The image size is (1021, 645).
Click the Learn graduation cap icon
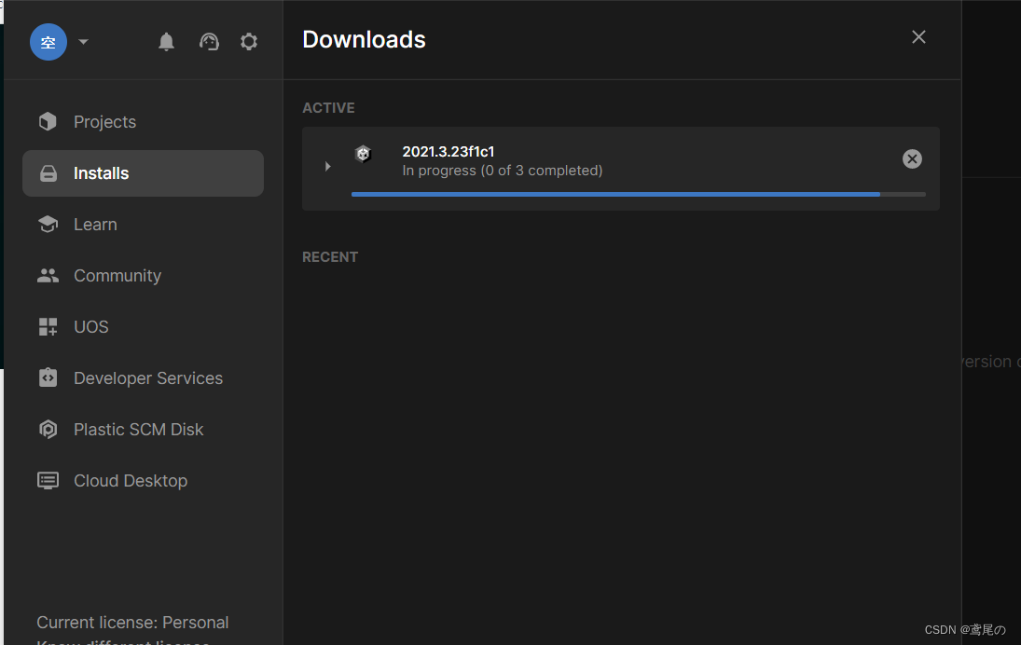pos(48,224)
